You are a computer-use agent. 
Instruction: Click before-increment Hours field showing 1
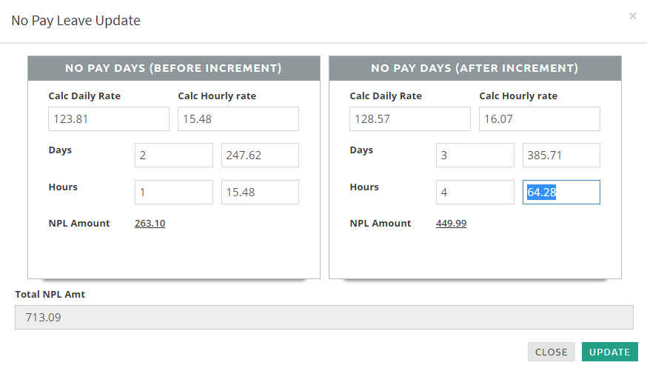173,192
